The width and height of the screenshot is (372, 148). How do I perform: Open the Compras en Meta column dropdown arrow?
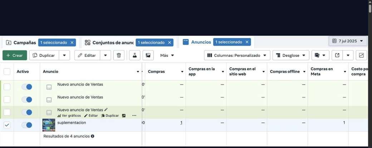point(345,72)
